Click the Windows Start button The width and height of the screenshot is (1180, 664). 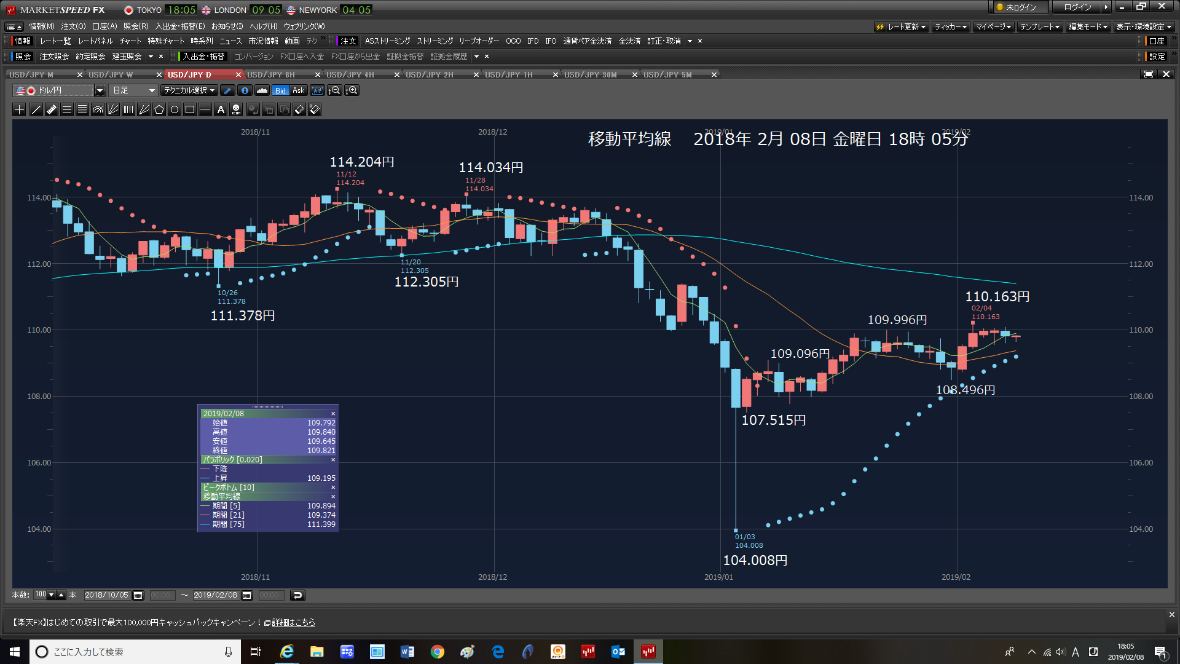click(x=15, y=652)
